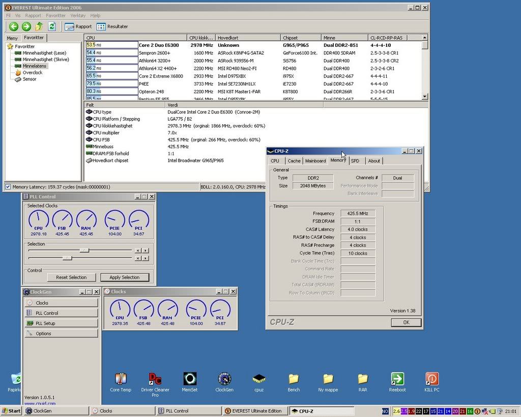
Task: Open the Ny mappe folder on desktop
Action: pos(328,382)
